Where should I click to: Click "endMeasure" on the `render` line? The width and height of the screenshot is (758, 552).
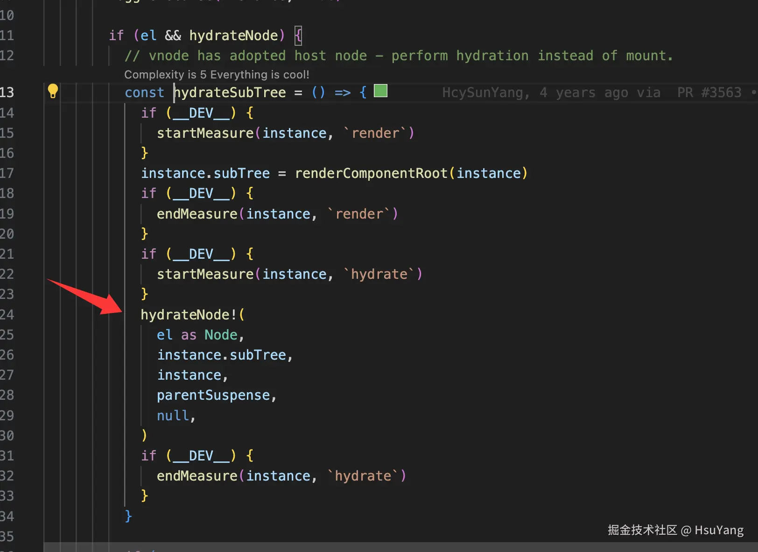pos(197,214)
